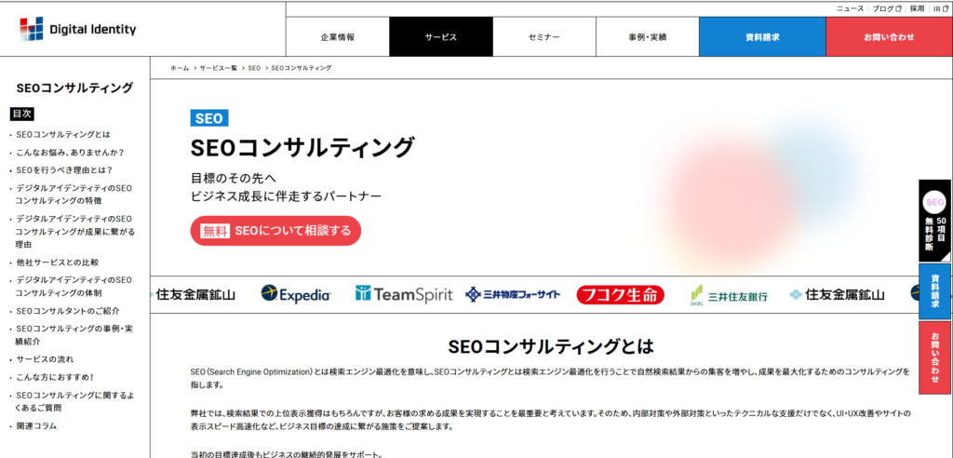
Task: Jump to サービスの流れ section
Action: tap(46, 359)
